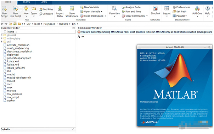Open Add-Ons icon
Image resolution: width=214 pixels, height=134 pixels.
[x=197, y=8]
